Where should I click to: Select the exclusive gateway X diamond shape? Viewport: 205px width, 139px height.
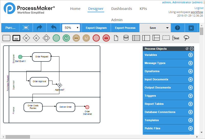pyautogui.click(x=26, y=38)
